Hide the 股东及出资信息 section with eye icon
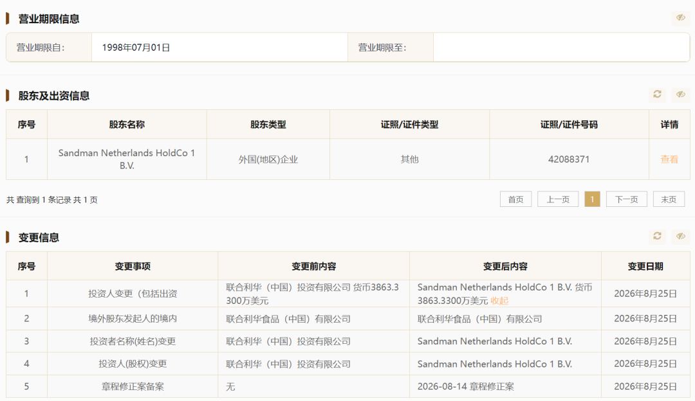This screenshot has height=401, width=695. pos(681,94)
